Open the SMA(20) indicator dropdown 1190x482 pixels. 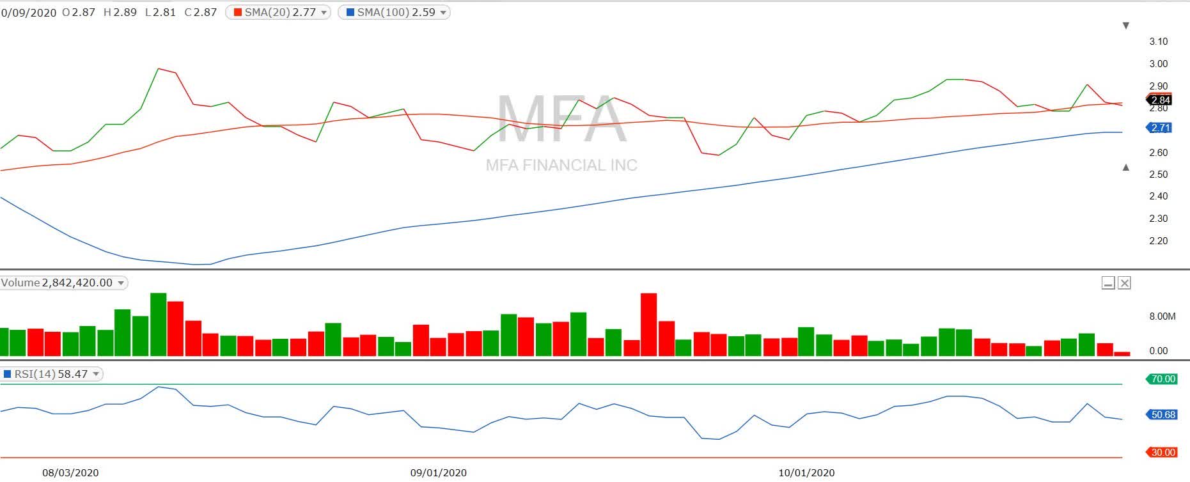point(324,12)
